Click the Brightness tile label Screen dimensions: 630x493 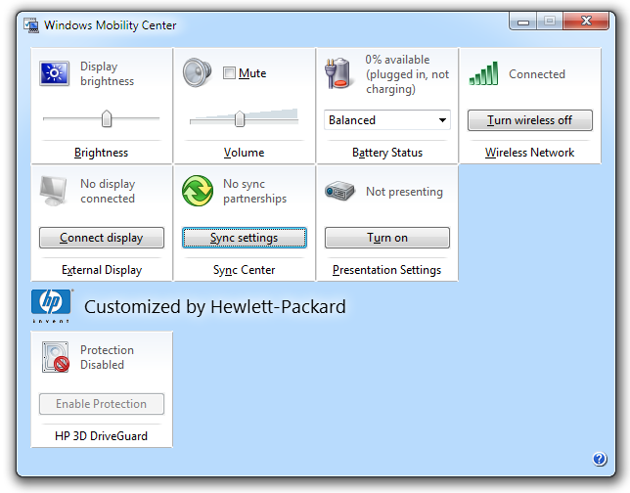(x=102, y=153)
